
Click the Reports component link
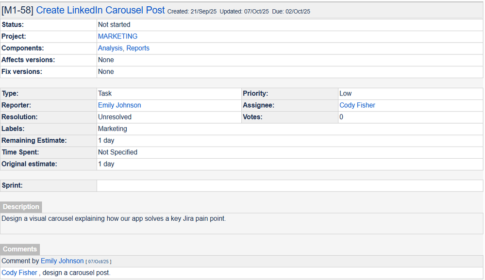[x=138, y=48]
